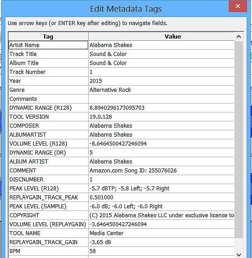Screen dimensions: 252x258
Task: Select the VOLUME LEVEL (R128) tag cell
Action: [x=48, y=144]
